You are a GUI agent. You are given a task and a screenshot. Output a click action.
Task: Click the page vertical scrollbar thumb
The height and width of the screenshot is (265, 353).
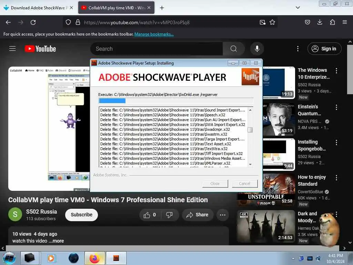point(350,69)
